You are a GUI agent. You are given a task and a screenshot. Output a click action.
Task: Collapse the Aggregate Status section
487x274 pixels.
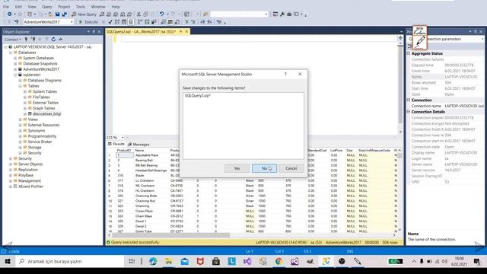click(x=409, y=53)
